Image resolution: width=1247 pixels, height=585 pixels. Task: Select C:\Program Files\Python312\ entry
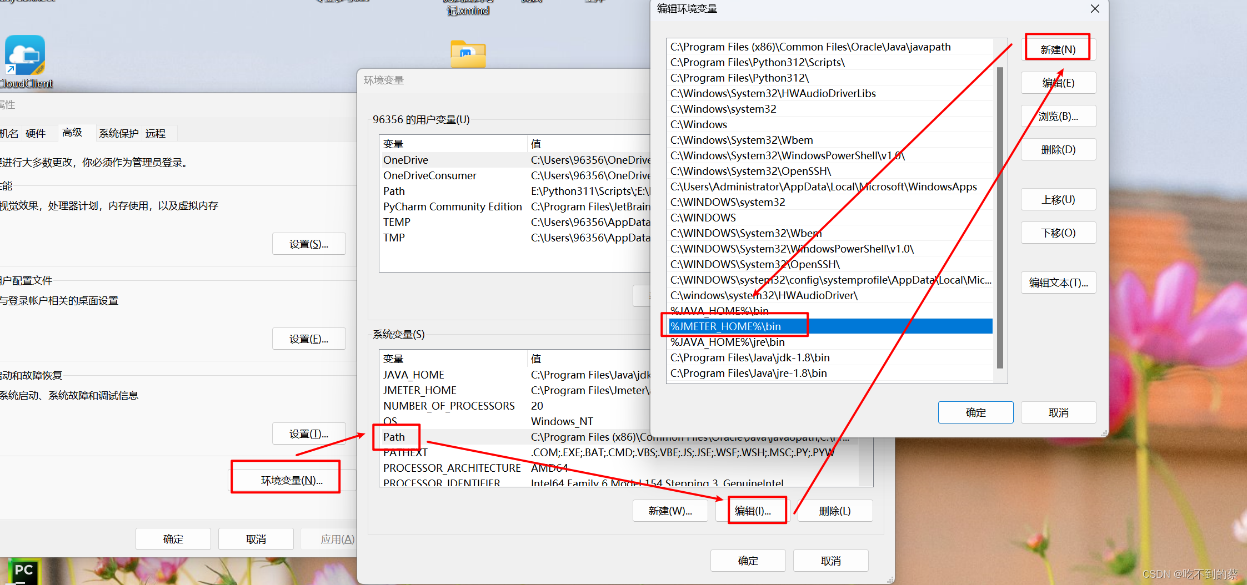click(x=831, y=78)
